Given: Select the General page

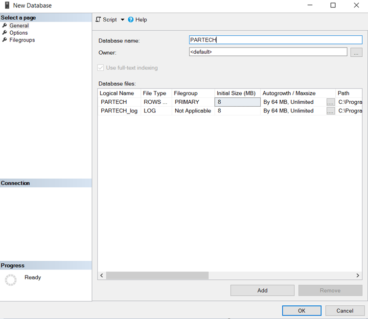Looking at the screenshot, I should pyautogui.click(x=19, y=25).
